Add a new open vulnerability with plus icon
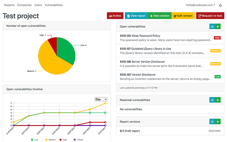Screen dimensions: 227x142 (x=218, y=27)
